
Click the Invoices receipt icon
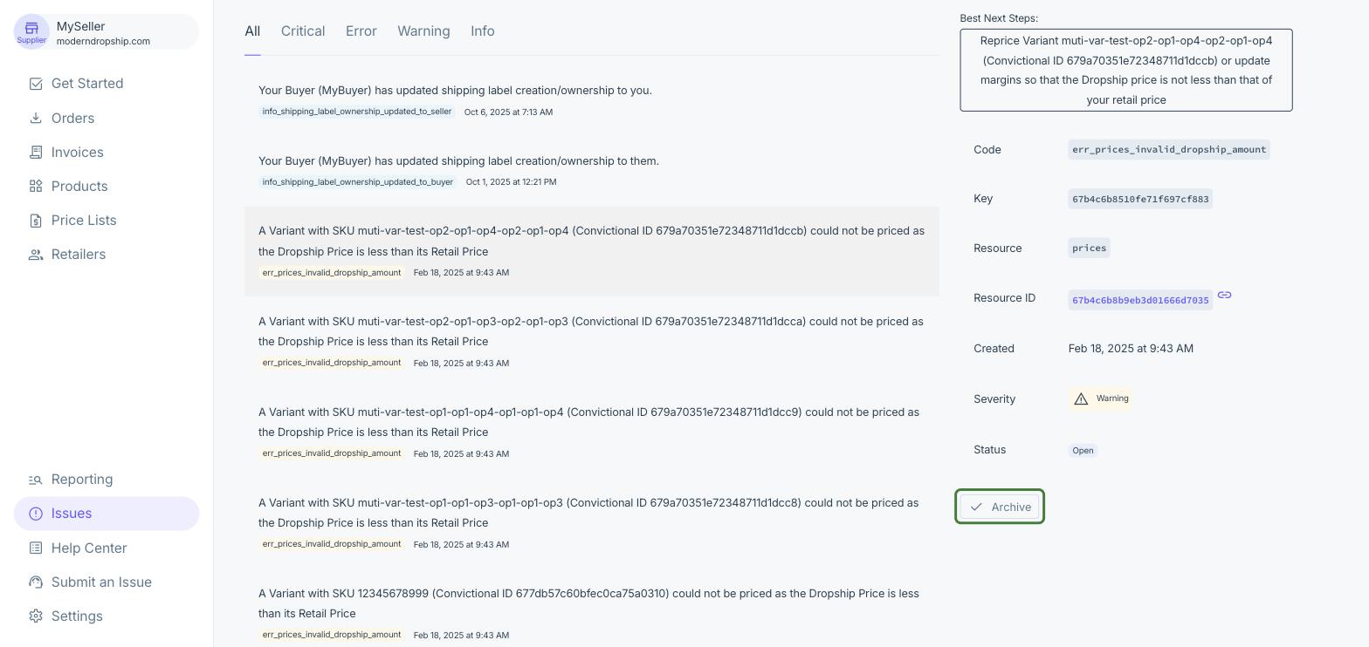tap(36, 152)
